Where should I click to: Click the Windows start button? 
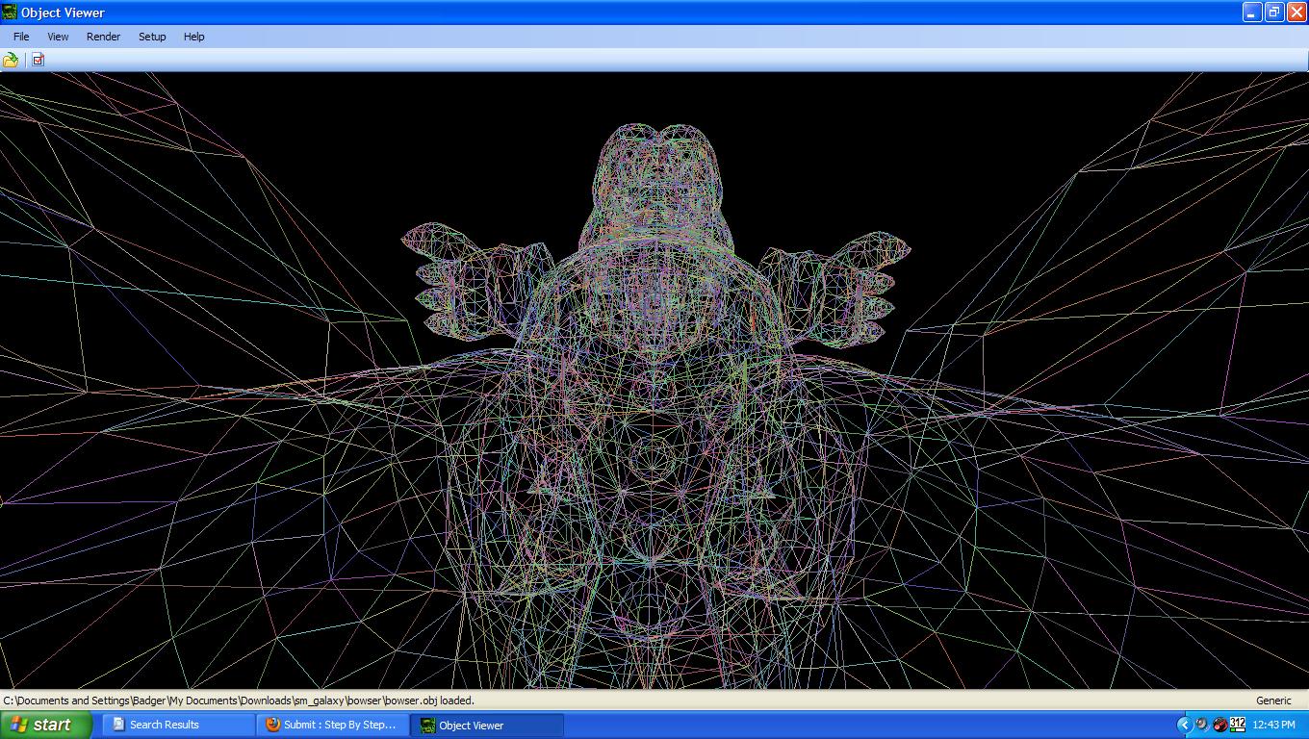pos(46,725)
